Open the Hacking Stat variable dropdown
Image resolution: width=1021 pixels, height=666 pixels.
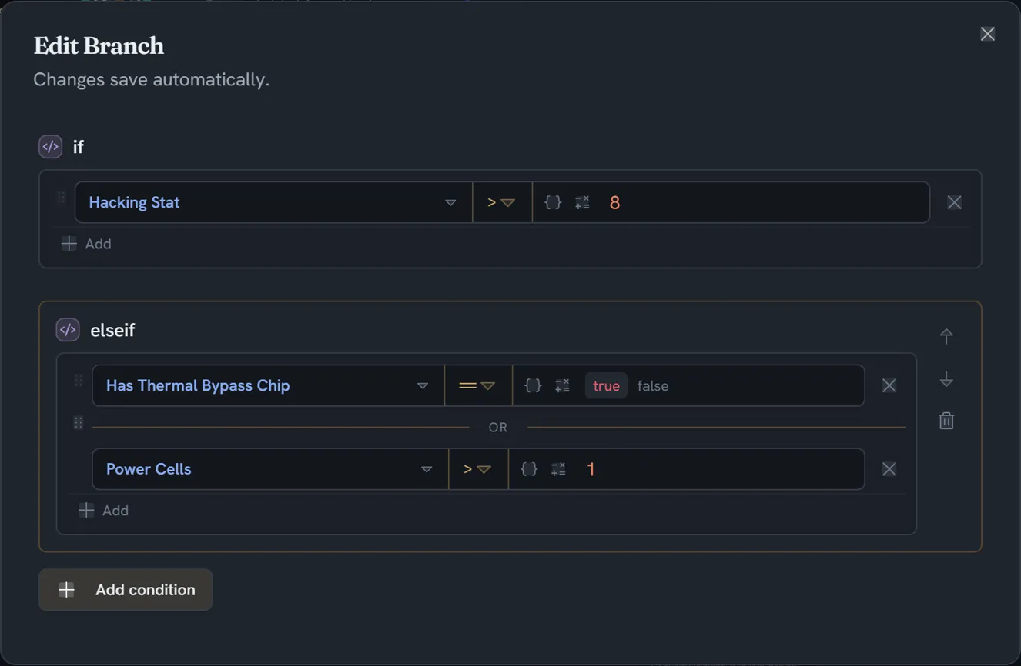click(273, 202)
